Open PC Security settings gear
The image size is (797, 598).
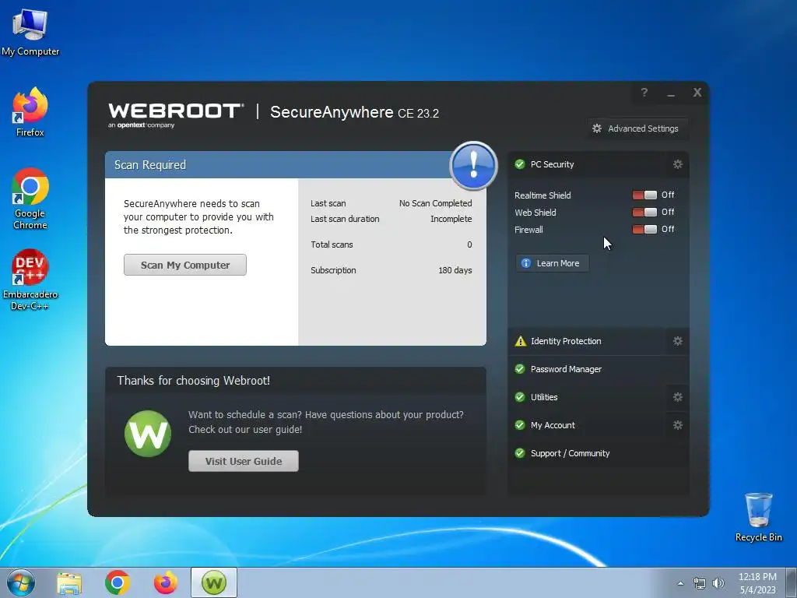(678, 164)
